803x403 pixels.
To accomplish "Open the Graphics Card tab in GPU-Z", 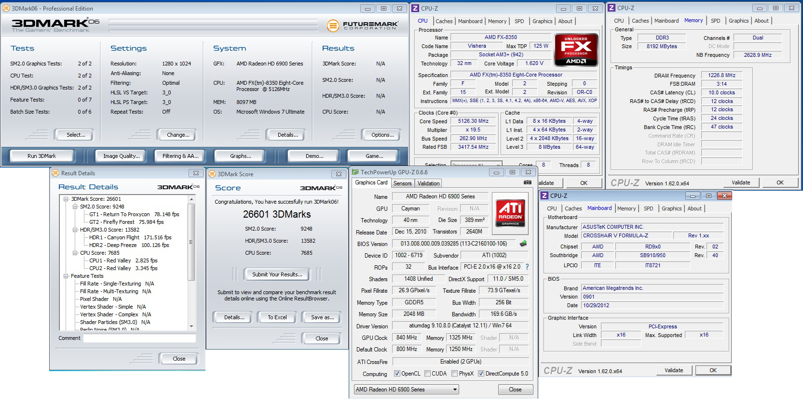I will [x=371, y=182].
